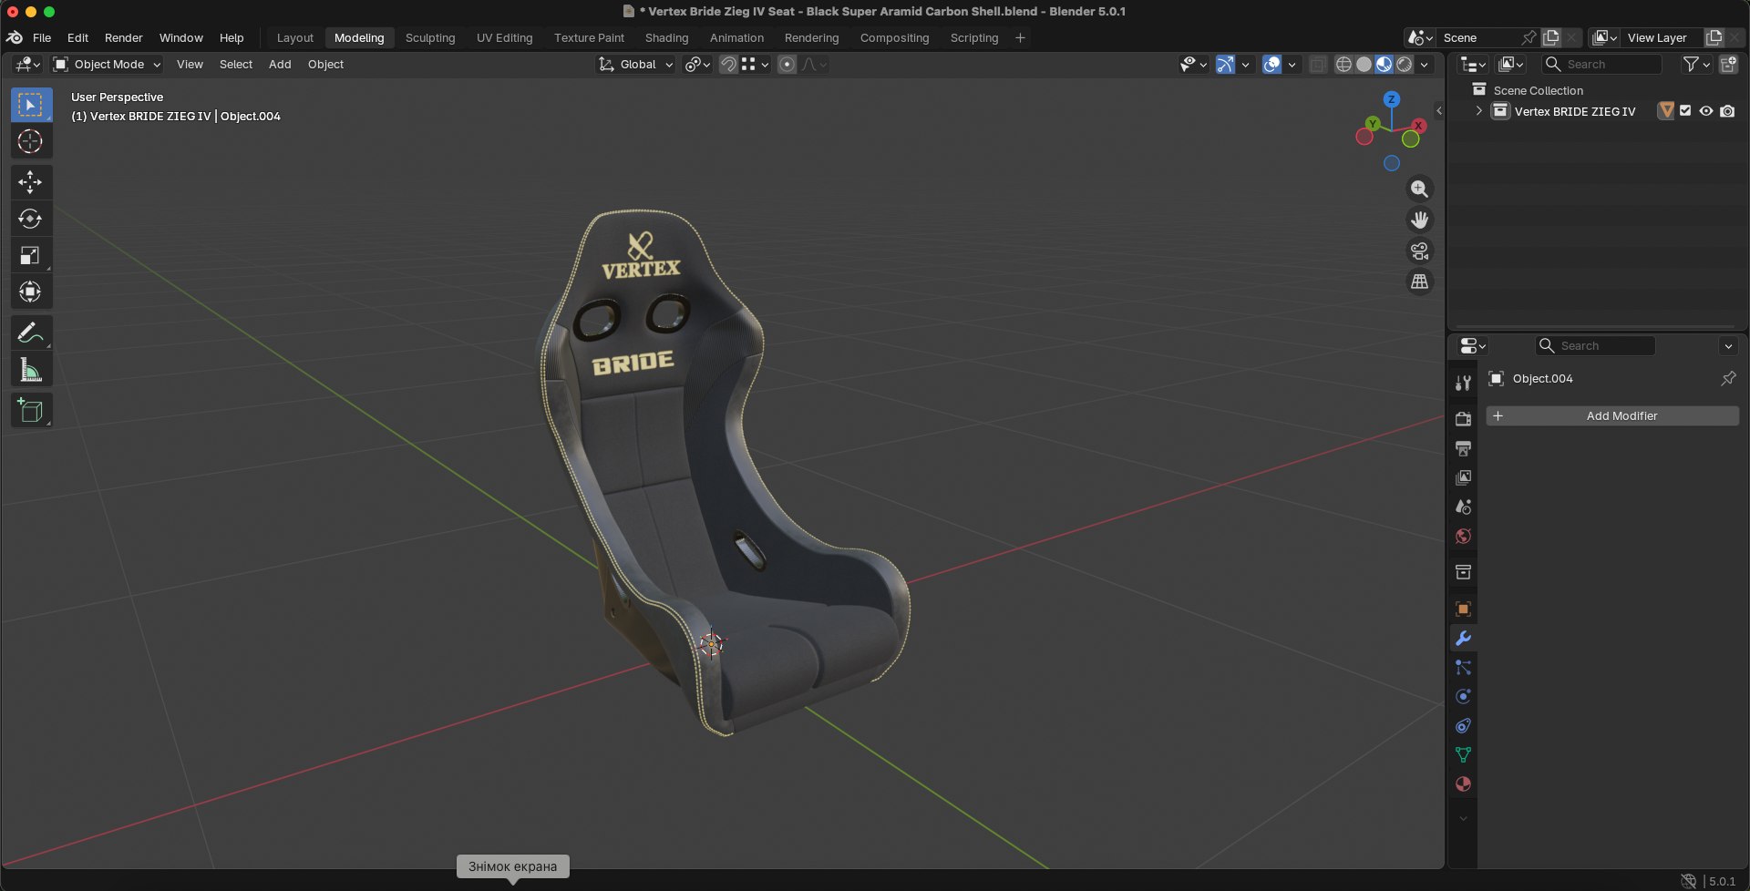Toggle show overlays button
Image resolution: width=1750 pixels, height=891 pixels.
tap(1271, 64)
